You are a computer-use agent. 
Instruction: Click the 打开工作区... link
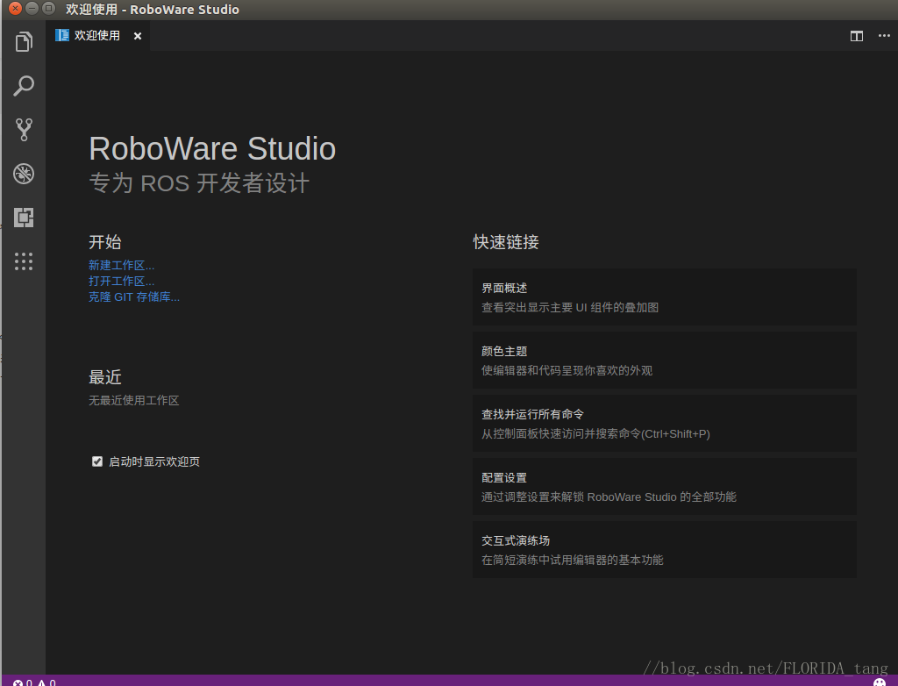121,281
